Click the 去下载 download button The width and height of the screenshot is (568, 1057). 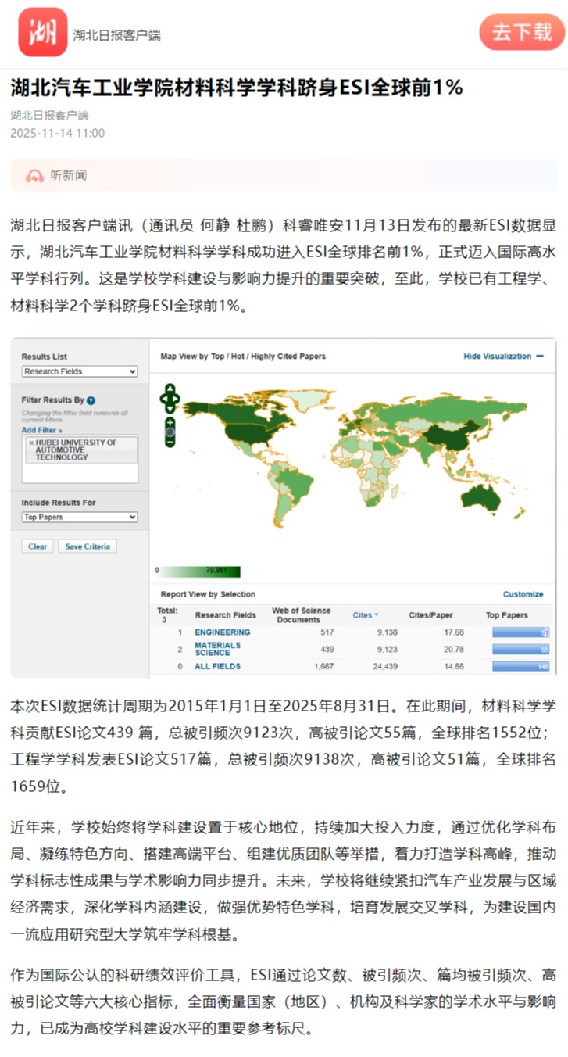(521, 32)
